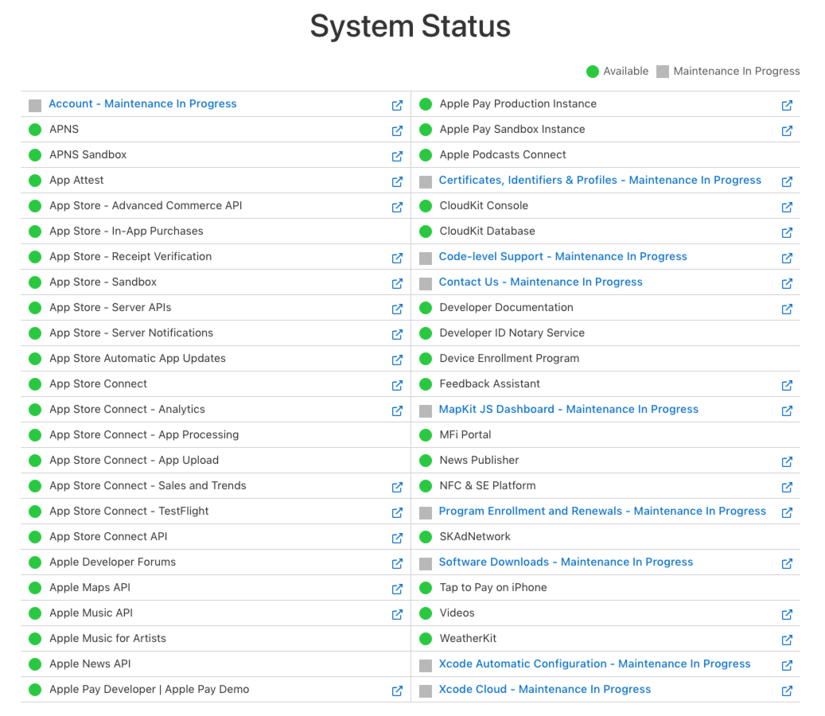Viewport: 825px width, 716px height.
Task: Click Apple Pay Sandbox Instance link icon
Action: coord(787,130)
